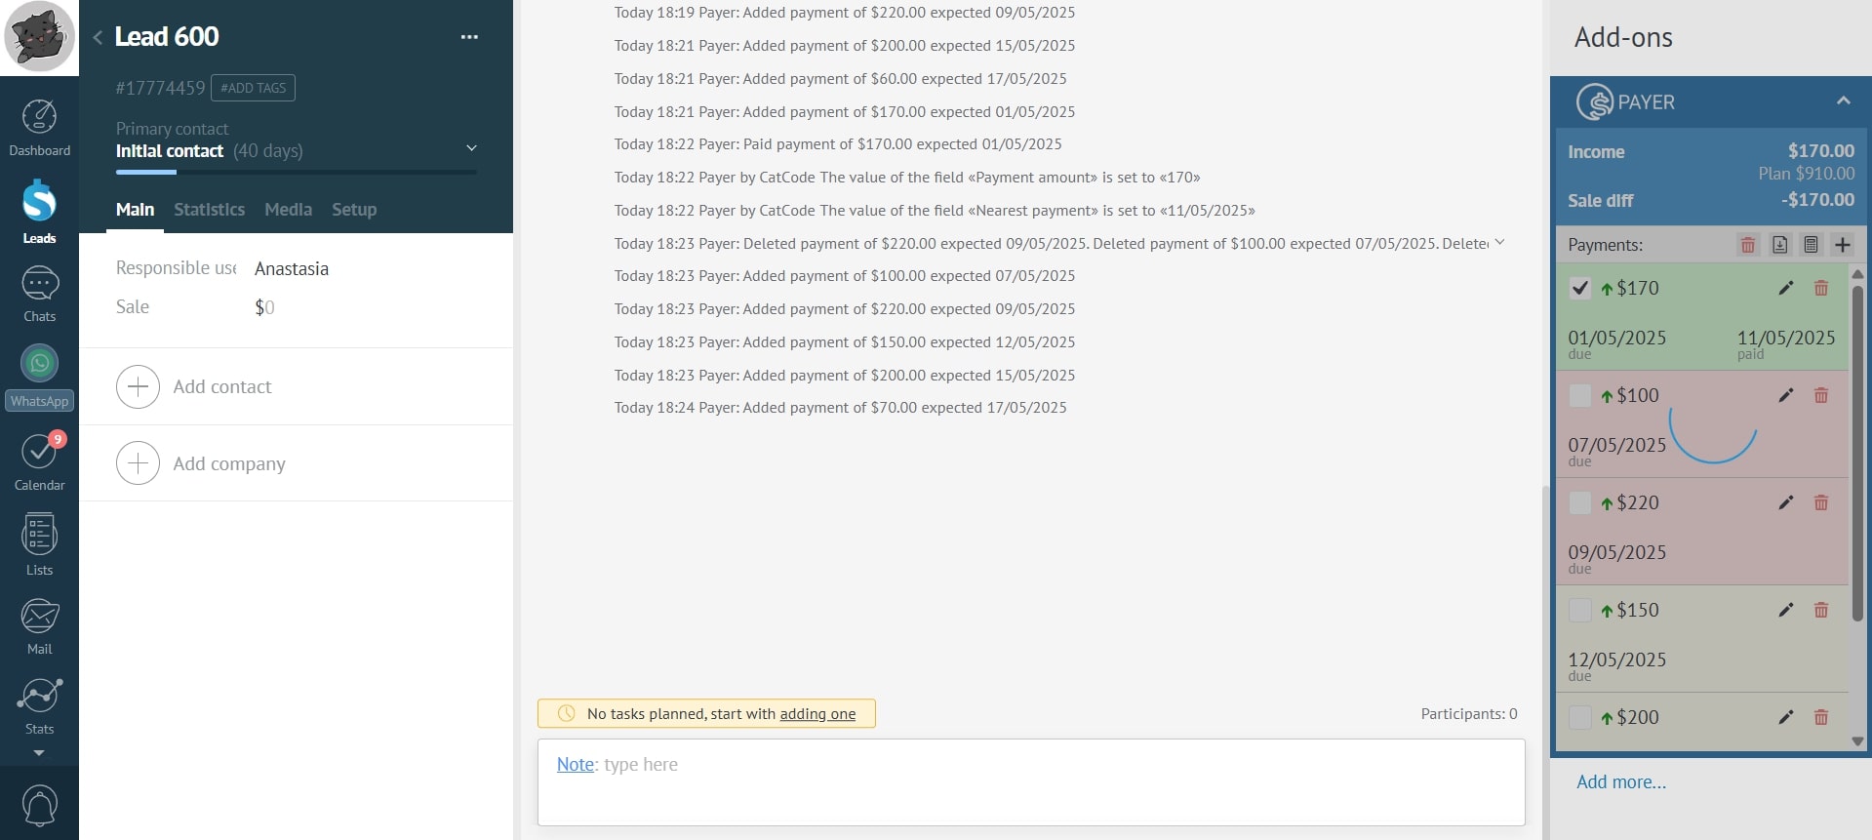This screenshot has width=1872, height=840.
Task: Switch to the Statistics tab
Action: pyautogui.click(x=209, y=210)
